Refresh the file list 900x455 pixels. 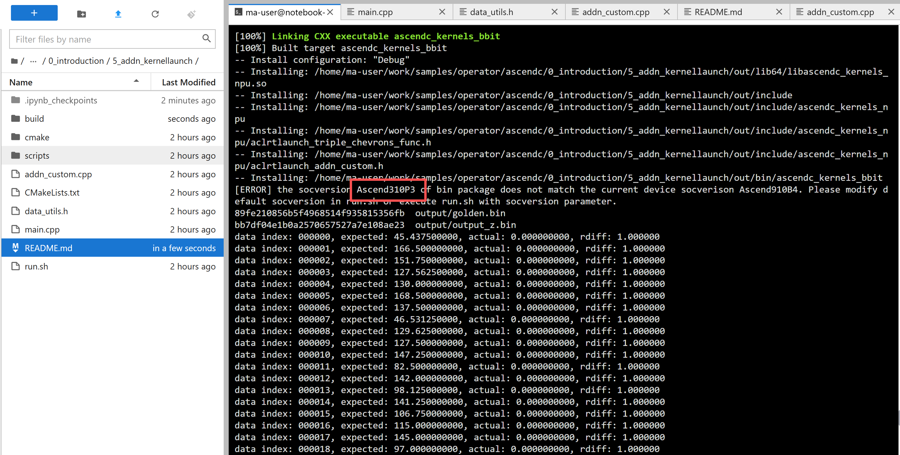[x=155, y=14]
